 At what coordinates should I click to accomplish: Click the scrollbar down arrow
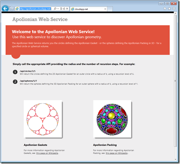pyautogui.click(x=175, y=159)
